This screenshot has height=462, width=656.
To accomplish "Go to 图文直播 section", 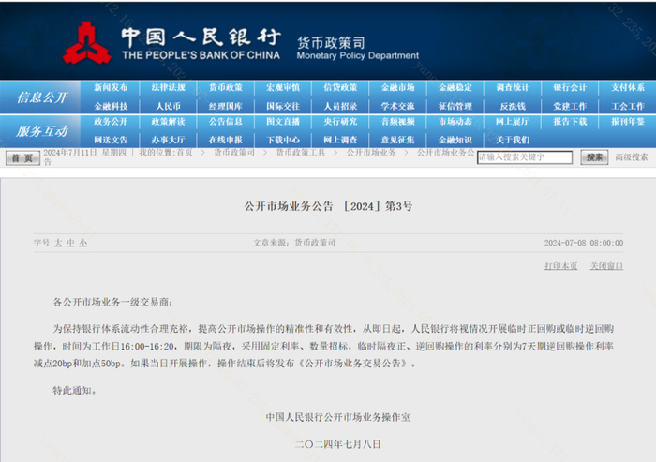I will coord(283,122).
